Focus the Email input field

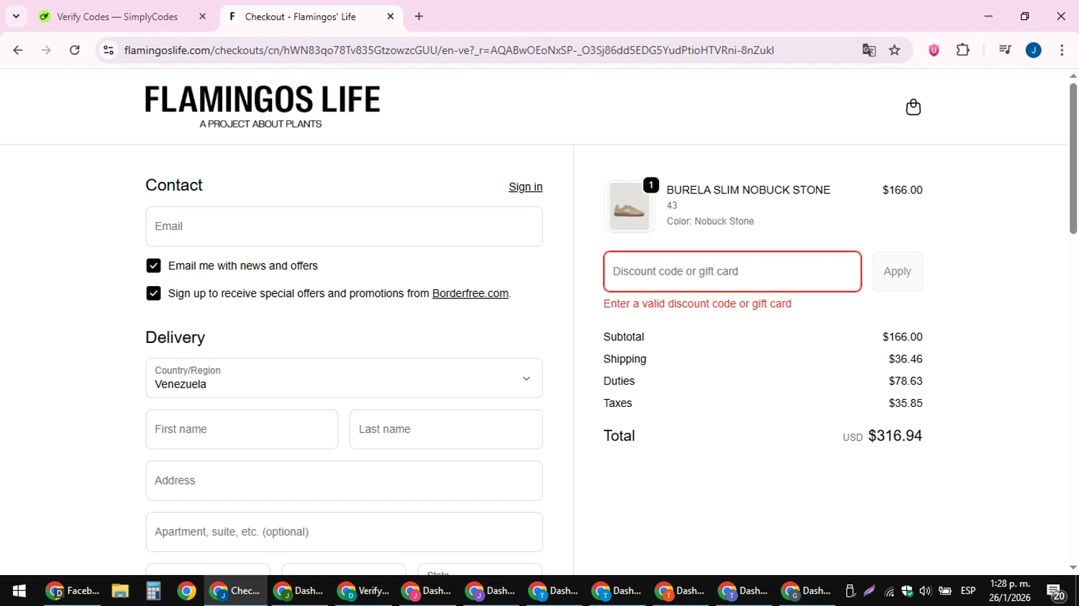pyautogui.click(x=344, y=226)
